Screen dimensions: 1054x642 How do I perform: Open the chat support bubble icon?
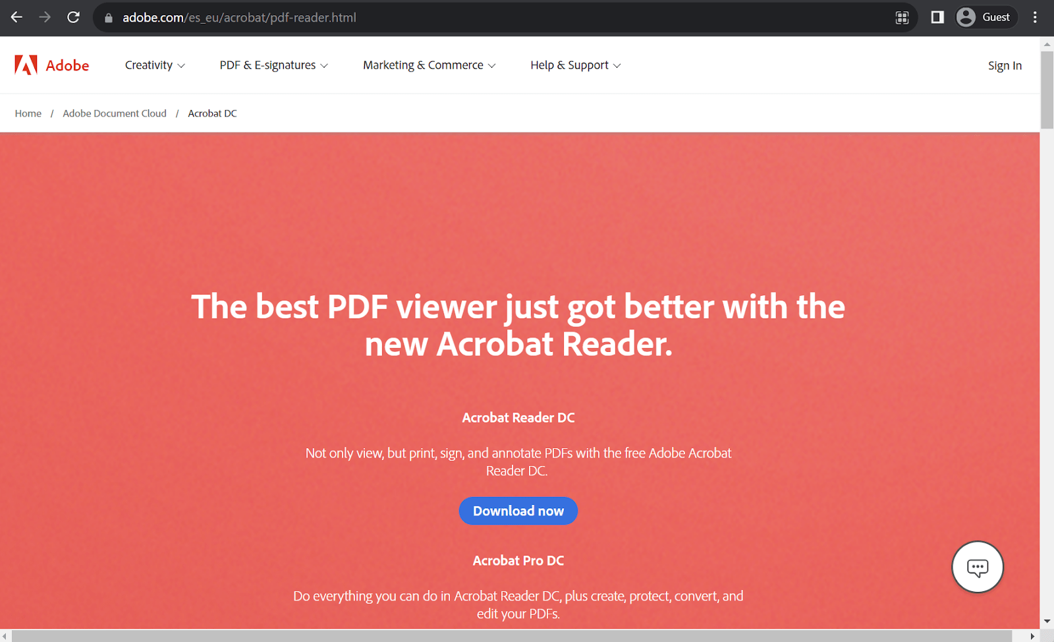[x=977, y=567]
